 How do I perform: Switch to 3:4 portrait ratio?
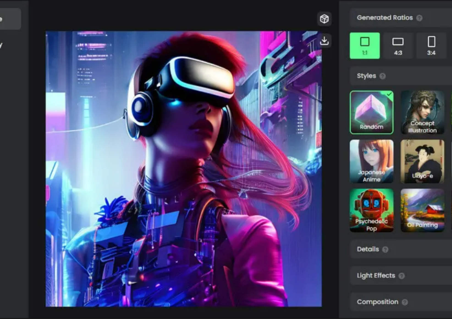[431, 46]
